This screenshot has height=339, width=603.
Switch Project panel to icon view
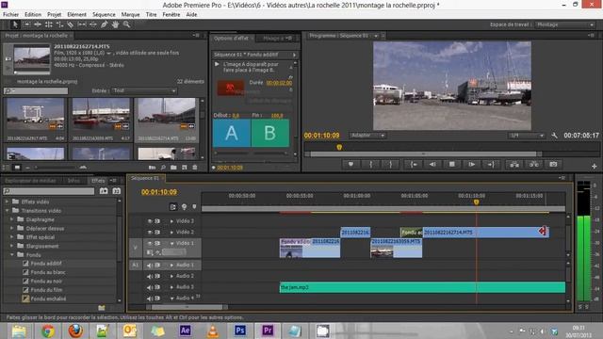pyautogui.click(x=17, y=168)
